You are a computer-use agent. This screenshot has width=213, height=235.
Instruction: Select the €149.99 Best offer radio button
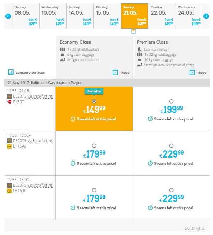coord(94,101)
